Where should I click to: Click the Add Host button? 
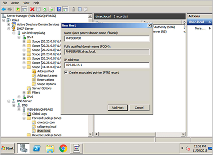click(x=118, y=108)
